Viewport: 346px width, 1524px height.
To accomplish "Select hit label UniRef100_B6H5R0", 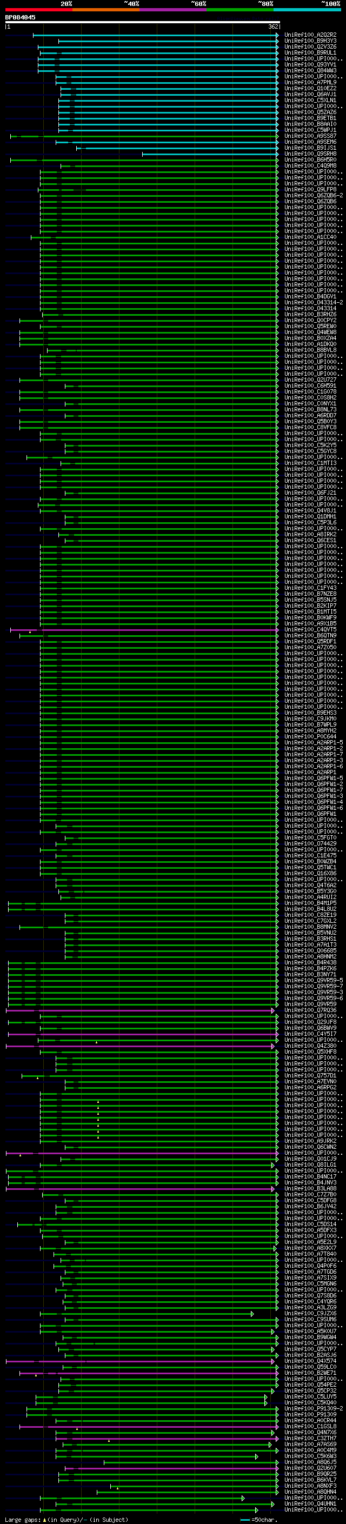I will click(310, 159).
